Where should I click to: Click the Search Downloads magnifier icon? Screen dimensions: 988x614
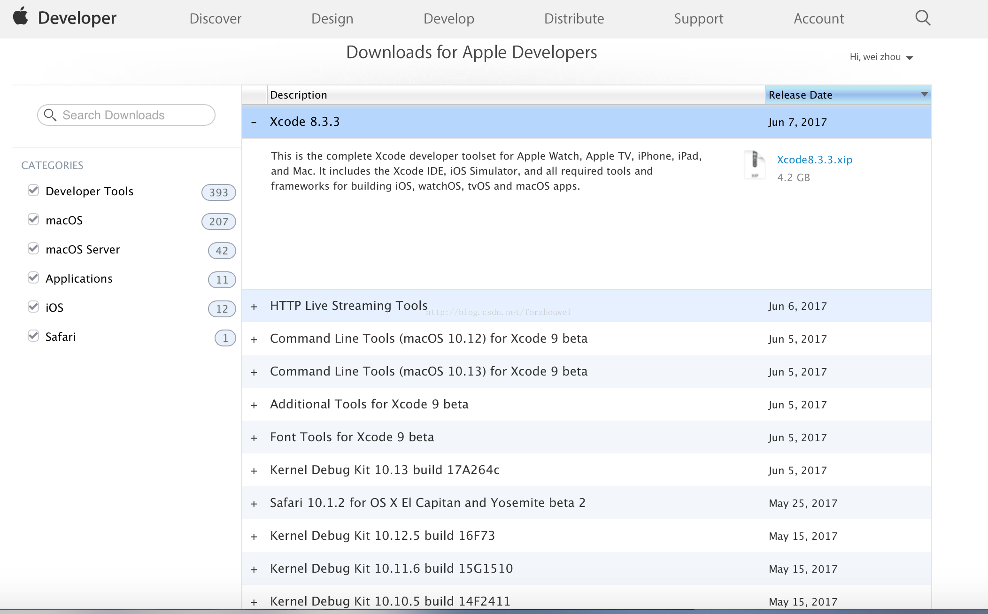pos(50,115)
